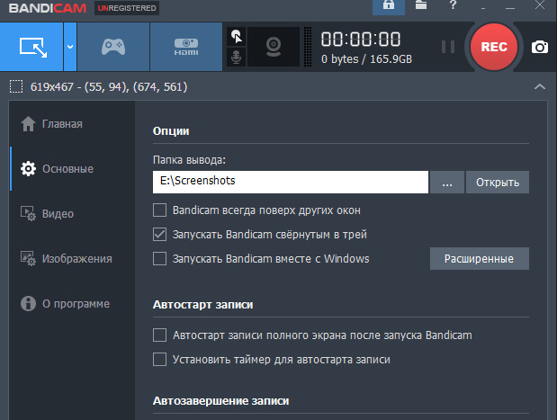Viewport: 557px width, 420px height.
Task: Click the Расширенные button
Action: [x=480, y=258]
